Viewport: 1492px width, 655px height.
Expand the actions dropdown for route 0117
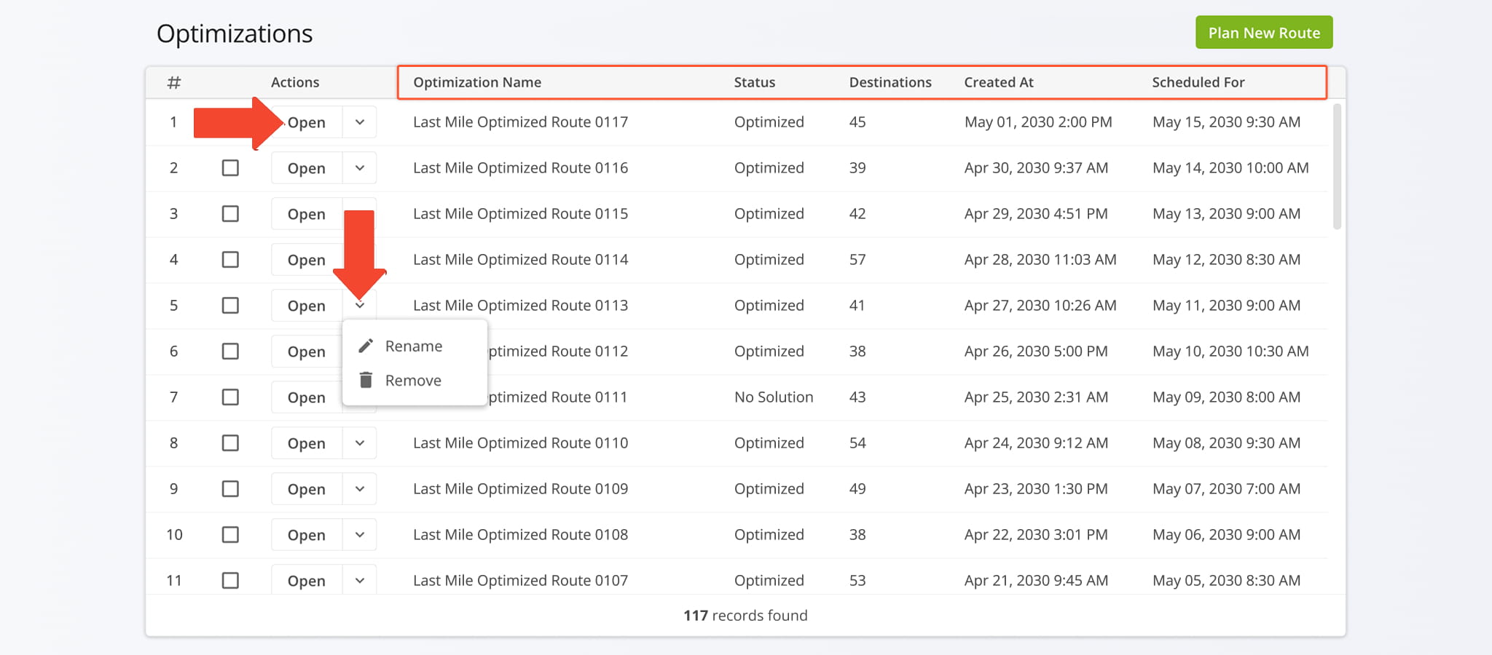(x=360, y=122)
